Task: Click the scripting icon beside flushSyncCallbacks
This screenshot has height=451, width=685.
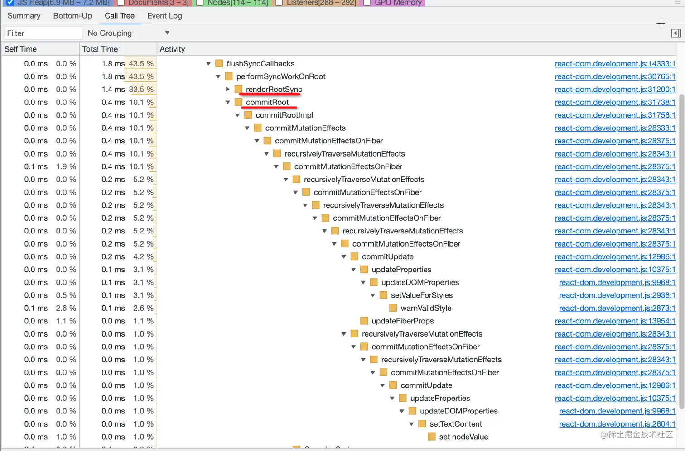Action: (219, 64)
